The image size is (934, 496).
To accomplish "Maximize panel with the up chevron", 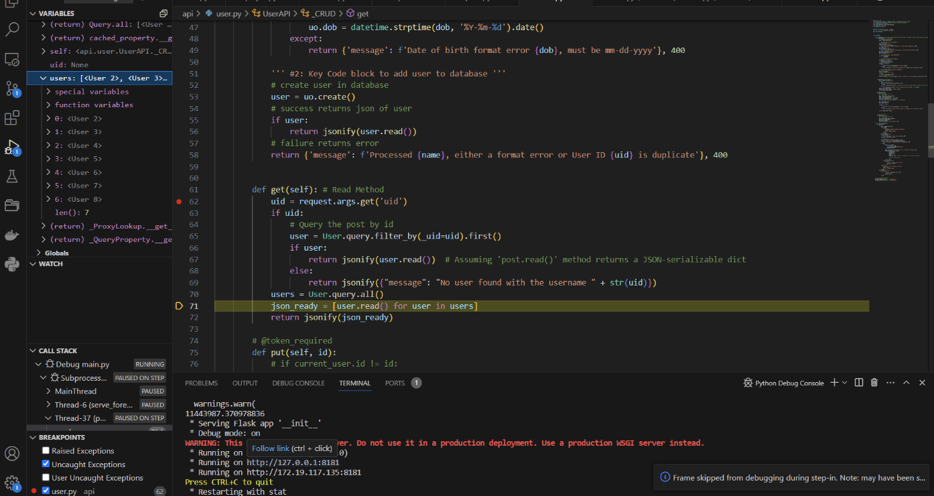I will tap(906, 383).
